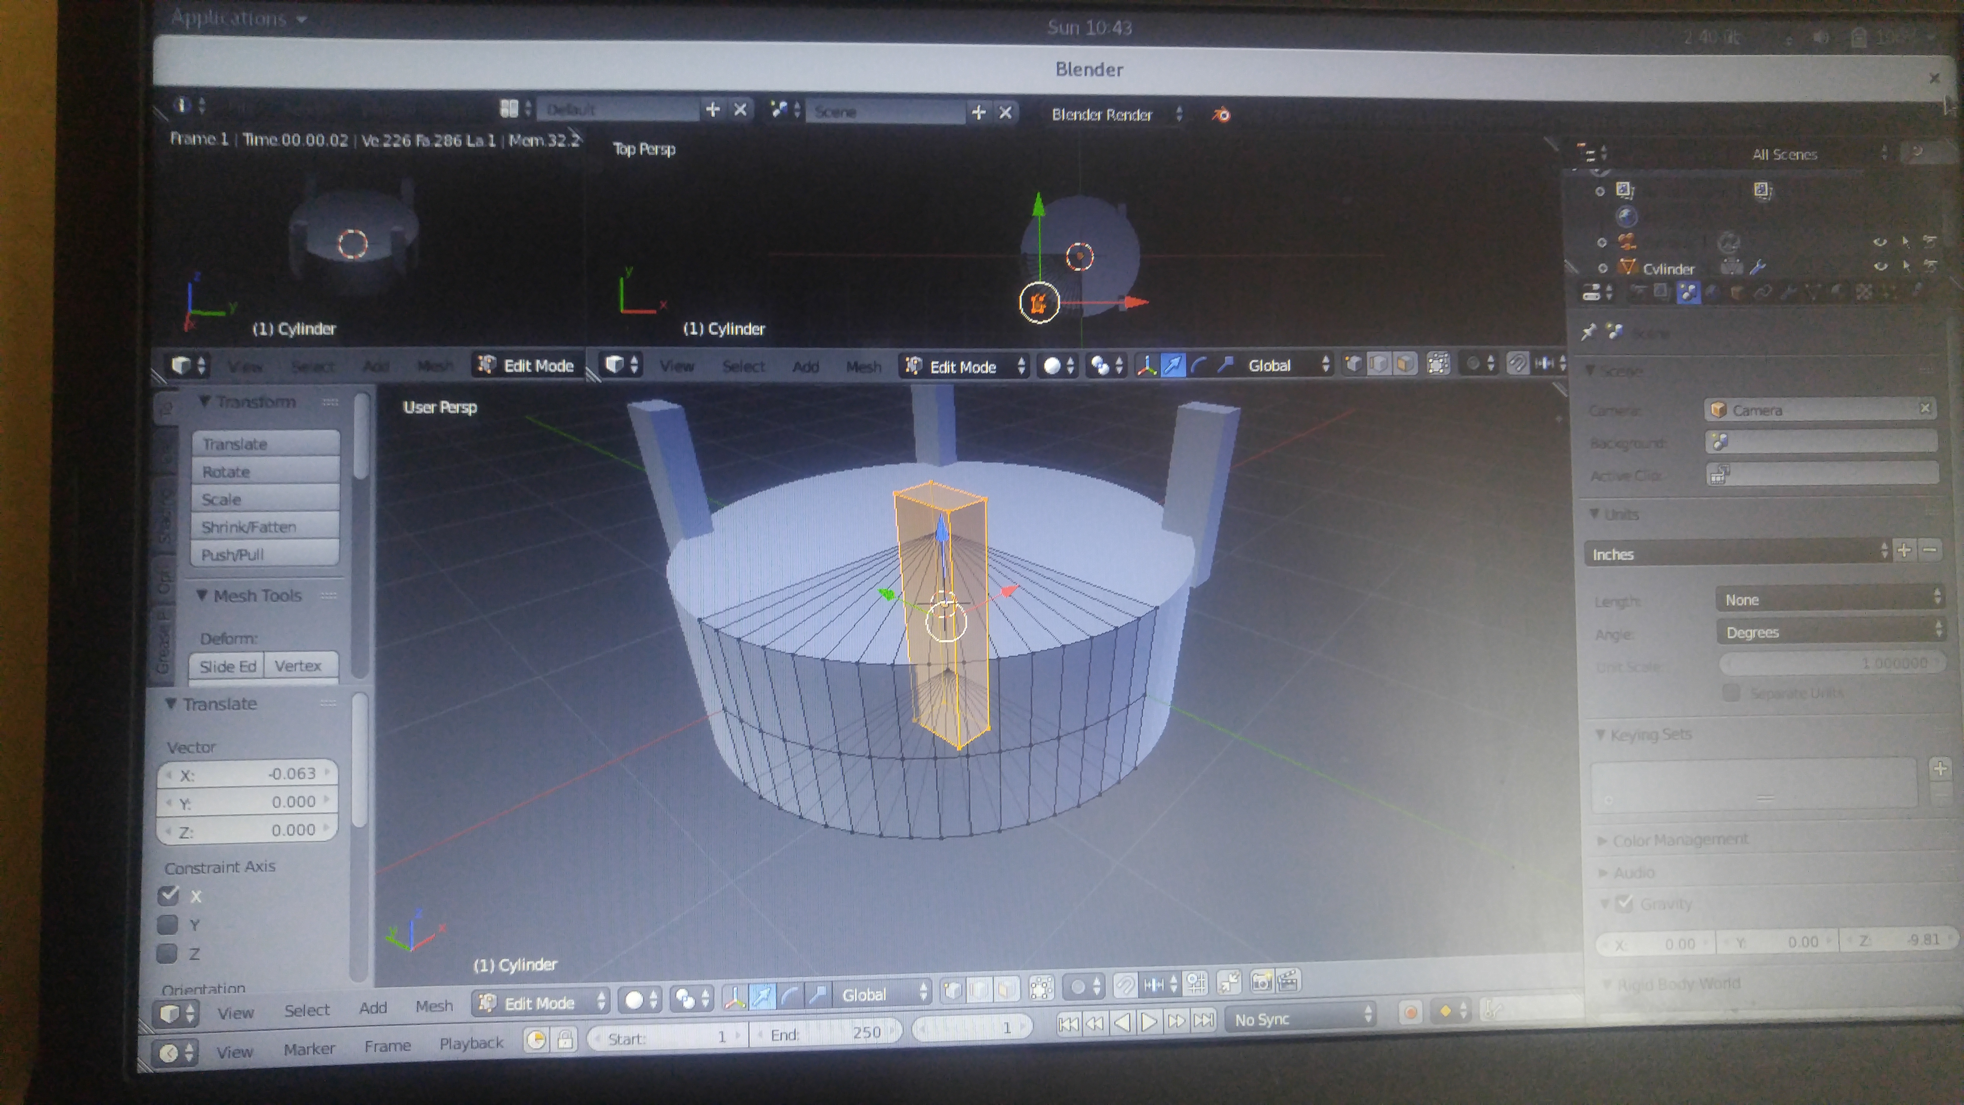
Task: Click the timeline lock time icon
Action: [x=565, y=1040]
